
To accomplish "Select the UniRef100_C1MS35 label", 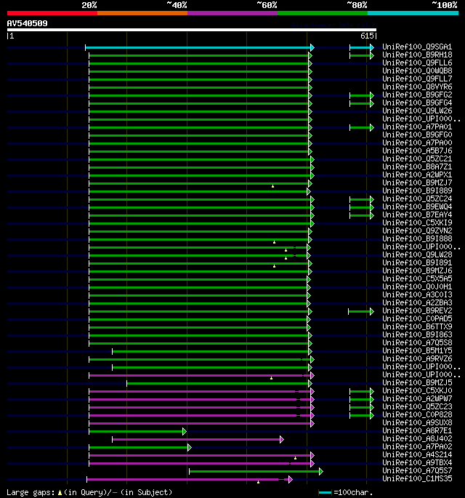I will point(417,479).
